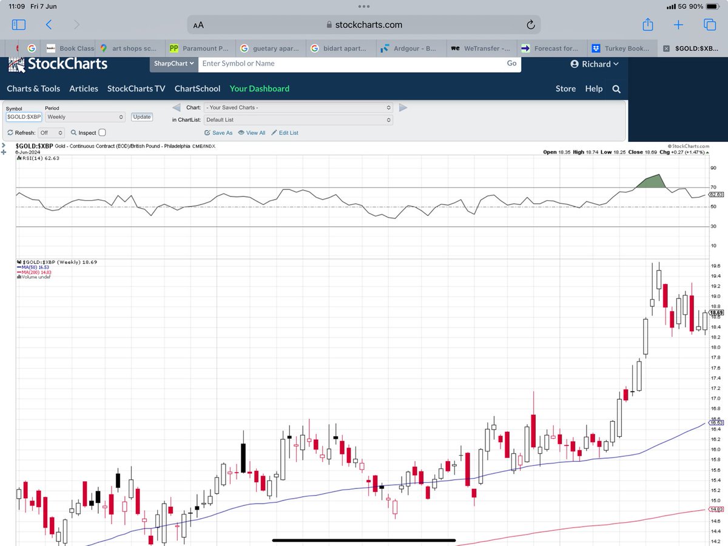Go back with Safari's back arrow

click(x=49, y=25)
